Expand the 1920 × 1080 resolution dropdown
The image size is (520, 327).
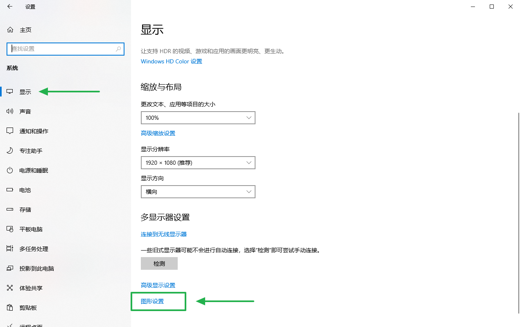[198, 163]
